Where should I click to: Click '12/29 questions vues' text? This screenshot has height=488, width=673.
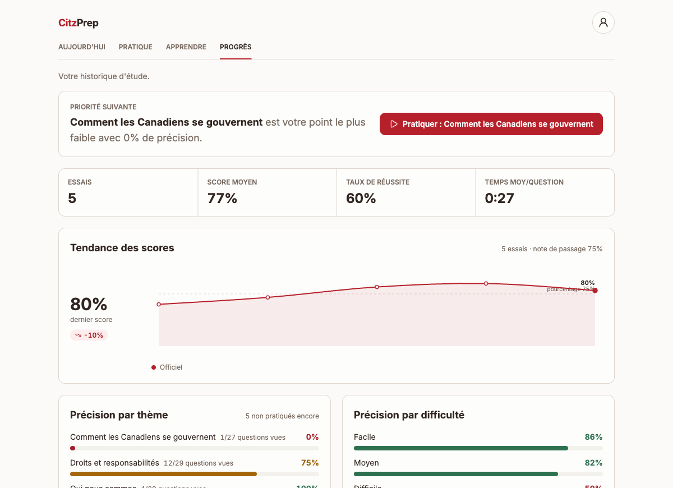[199, 463]
